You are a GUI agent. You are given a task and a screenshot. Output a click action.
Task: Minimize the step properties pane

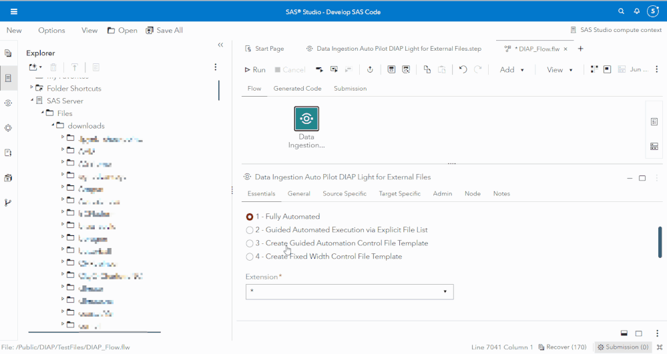pos(630,178)
